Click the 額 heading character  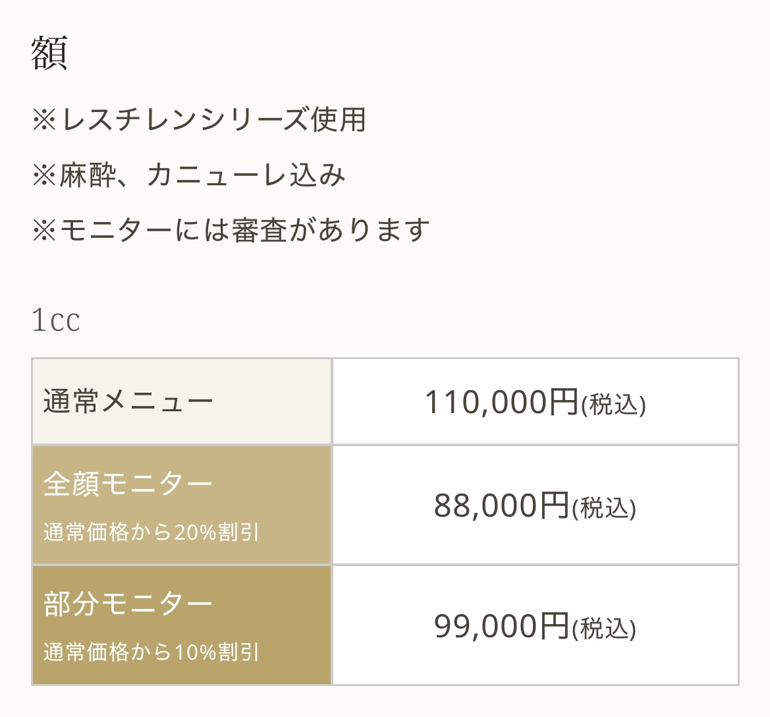(x=49, y=53)
